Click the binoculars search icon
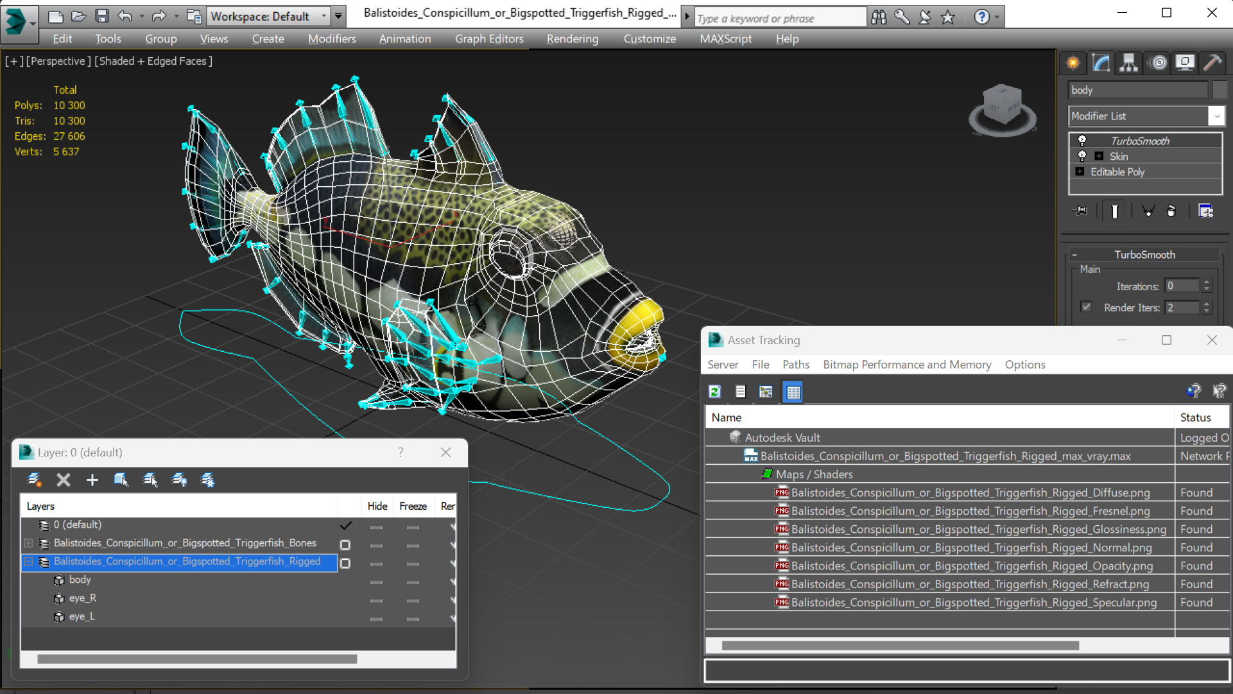This screenshot has height=694, width=1233. pos(878,17)
